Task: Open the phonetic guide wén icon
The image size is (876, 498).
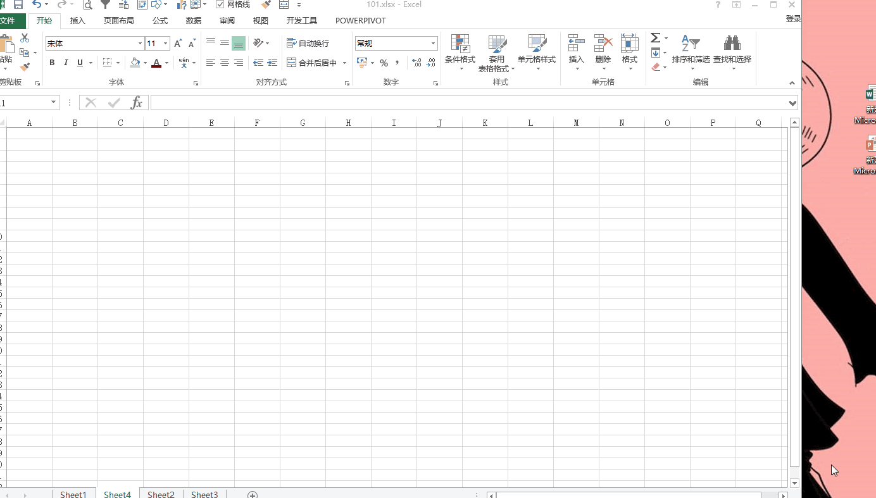Action: click(x=184, y=63)
